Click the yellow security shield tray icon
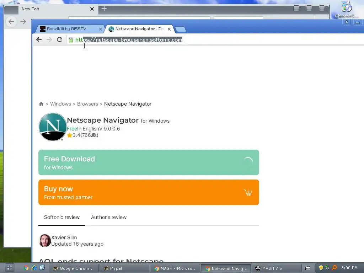 coord(321,268)
